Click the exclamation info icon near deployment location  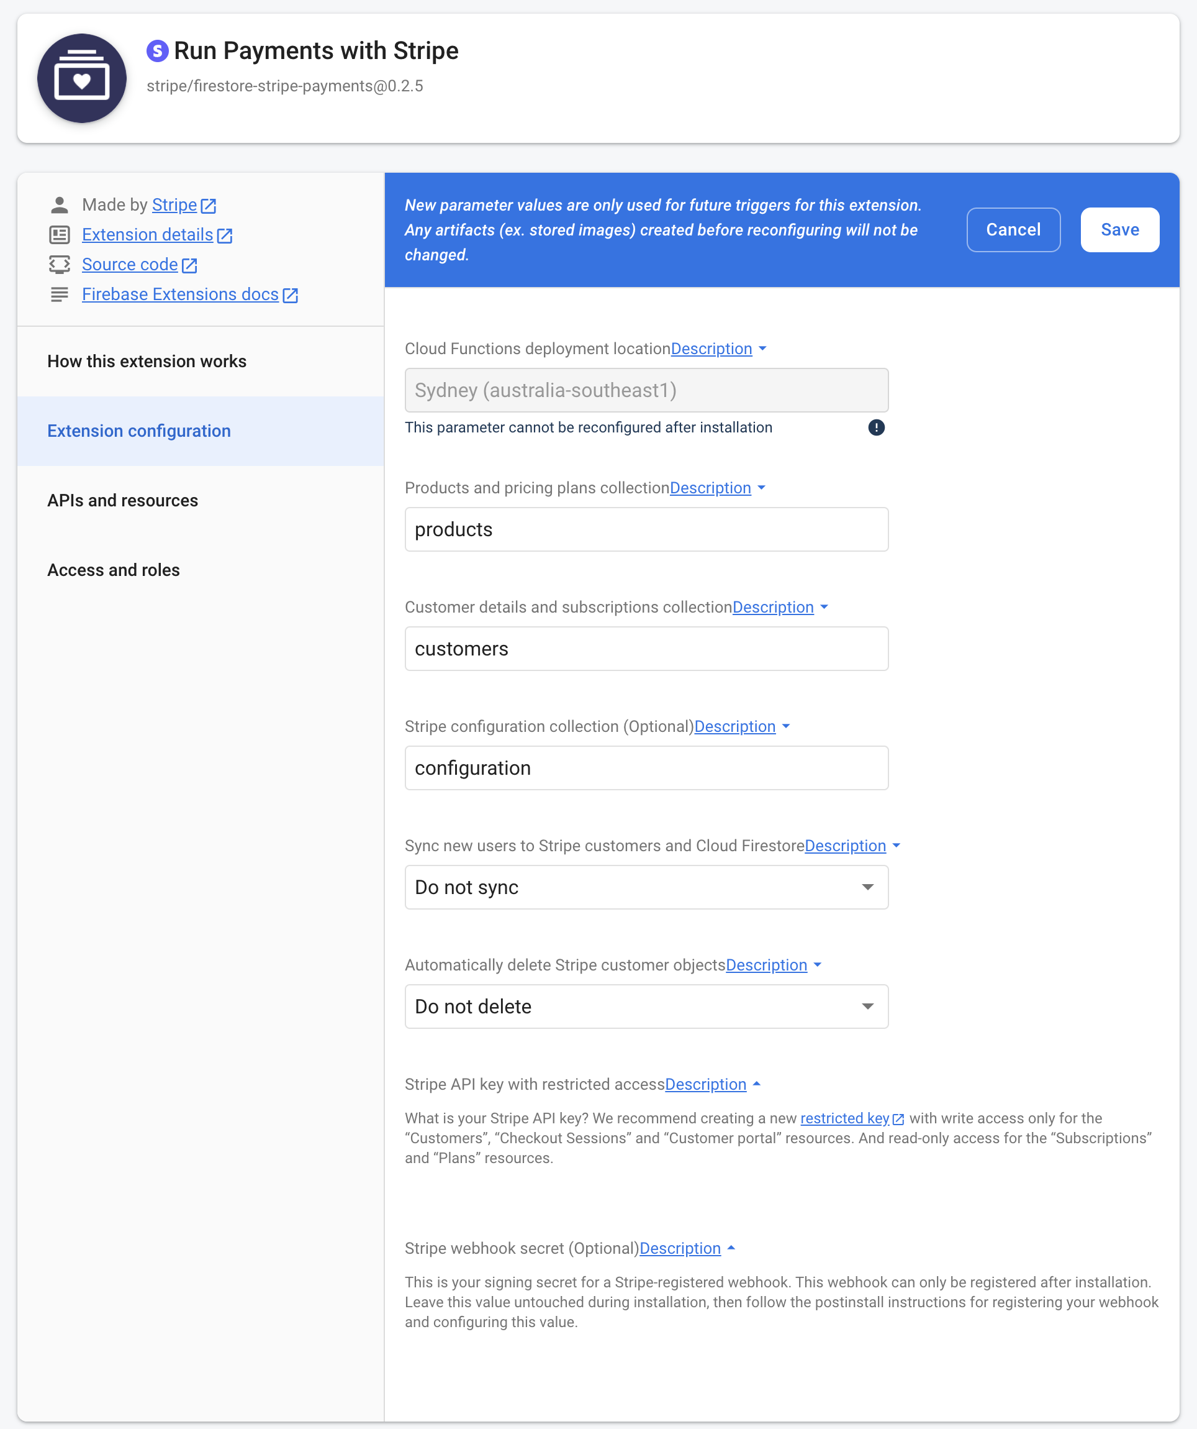pos(876,427)
